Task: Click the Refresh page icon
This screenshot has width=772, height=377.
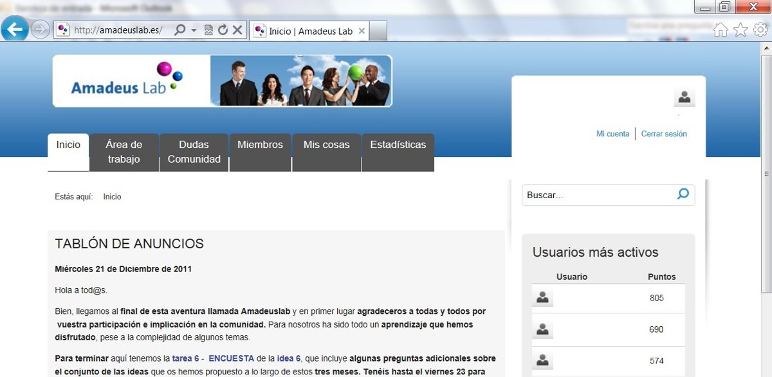Action: point(223,30)
